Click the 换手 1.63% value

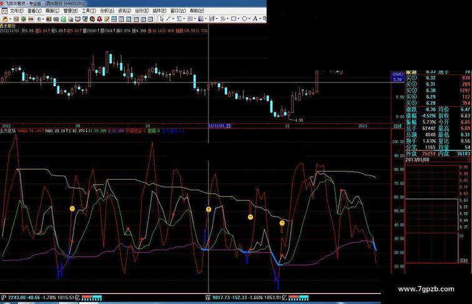(430, 141)
